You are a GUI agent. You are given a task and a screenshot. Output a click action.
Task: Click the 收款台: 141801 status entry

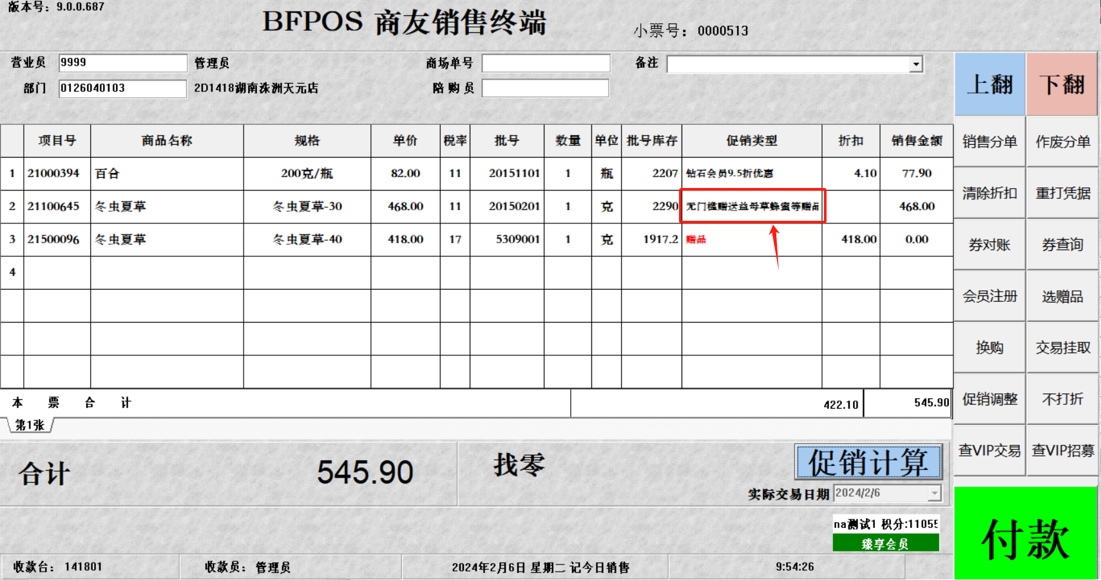point(57,567)
